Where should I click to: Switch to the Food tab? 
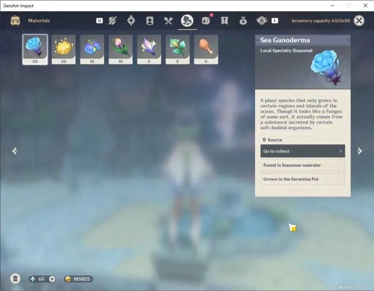[x=168, y=21]
